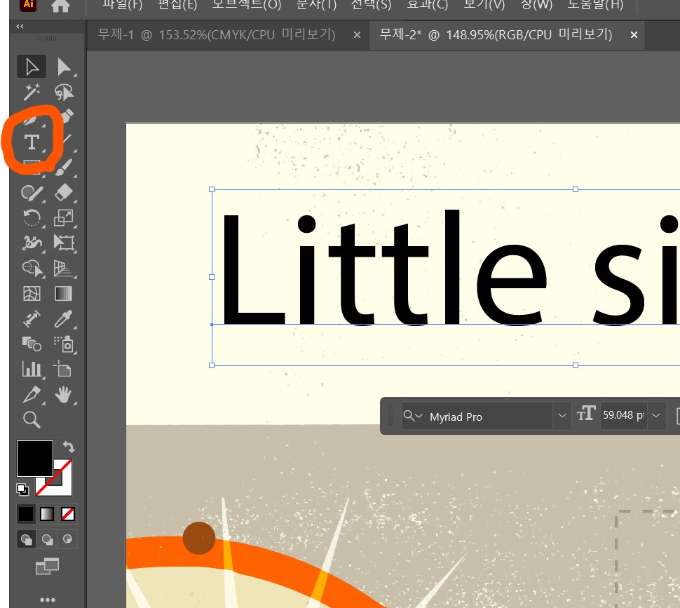Click the 59.048 pt font size field
This screenshot has width=680, height=608.
click(624, 415)
